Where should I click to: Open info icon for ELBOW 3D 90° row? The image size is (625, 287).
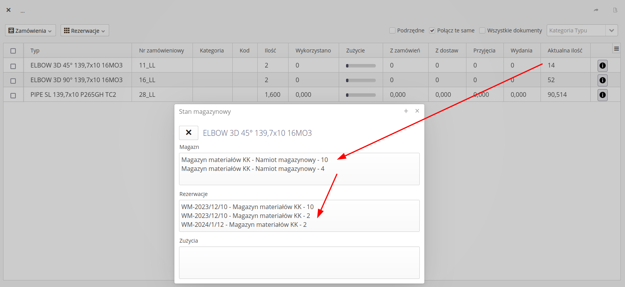[x=602, y=80]
